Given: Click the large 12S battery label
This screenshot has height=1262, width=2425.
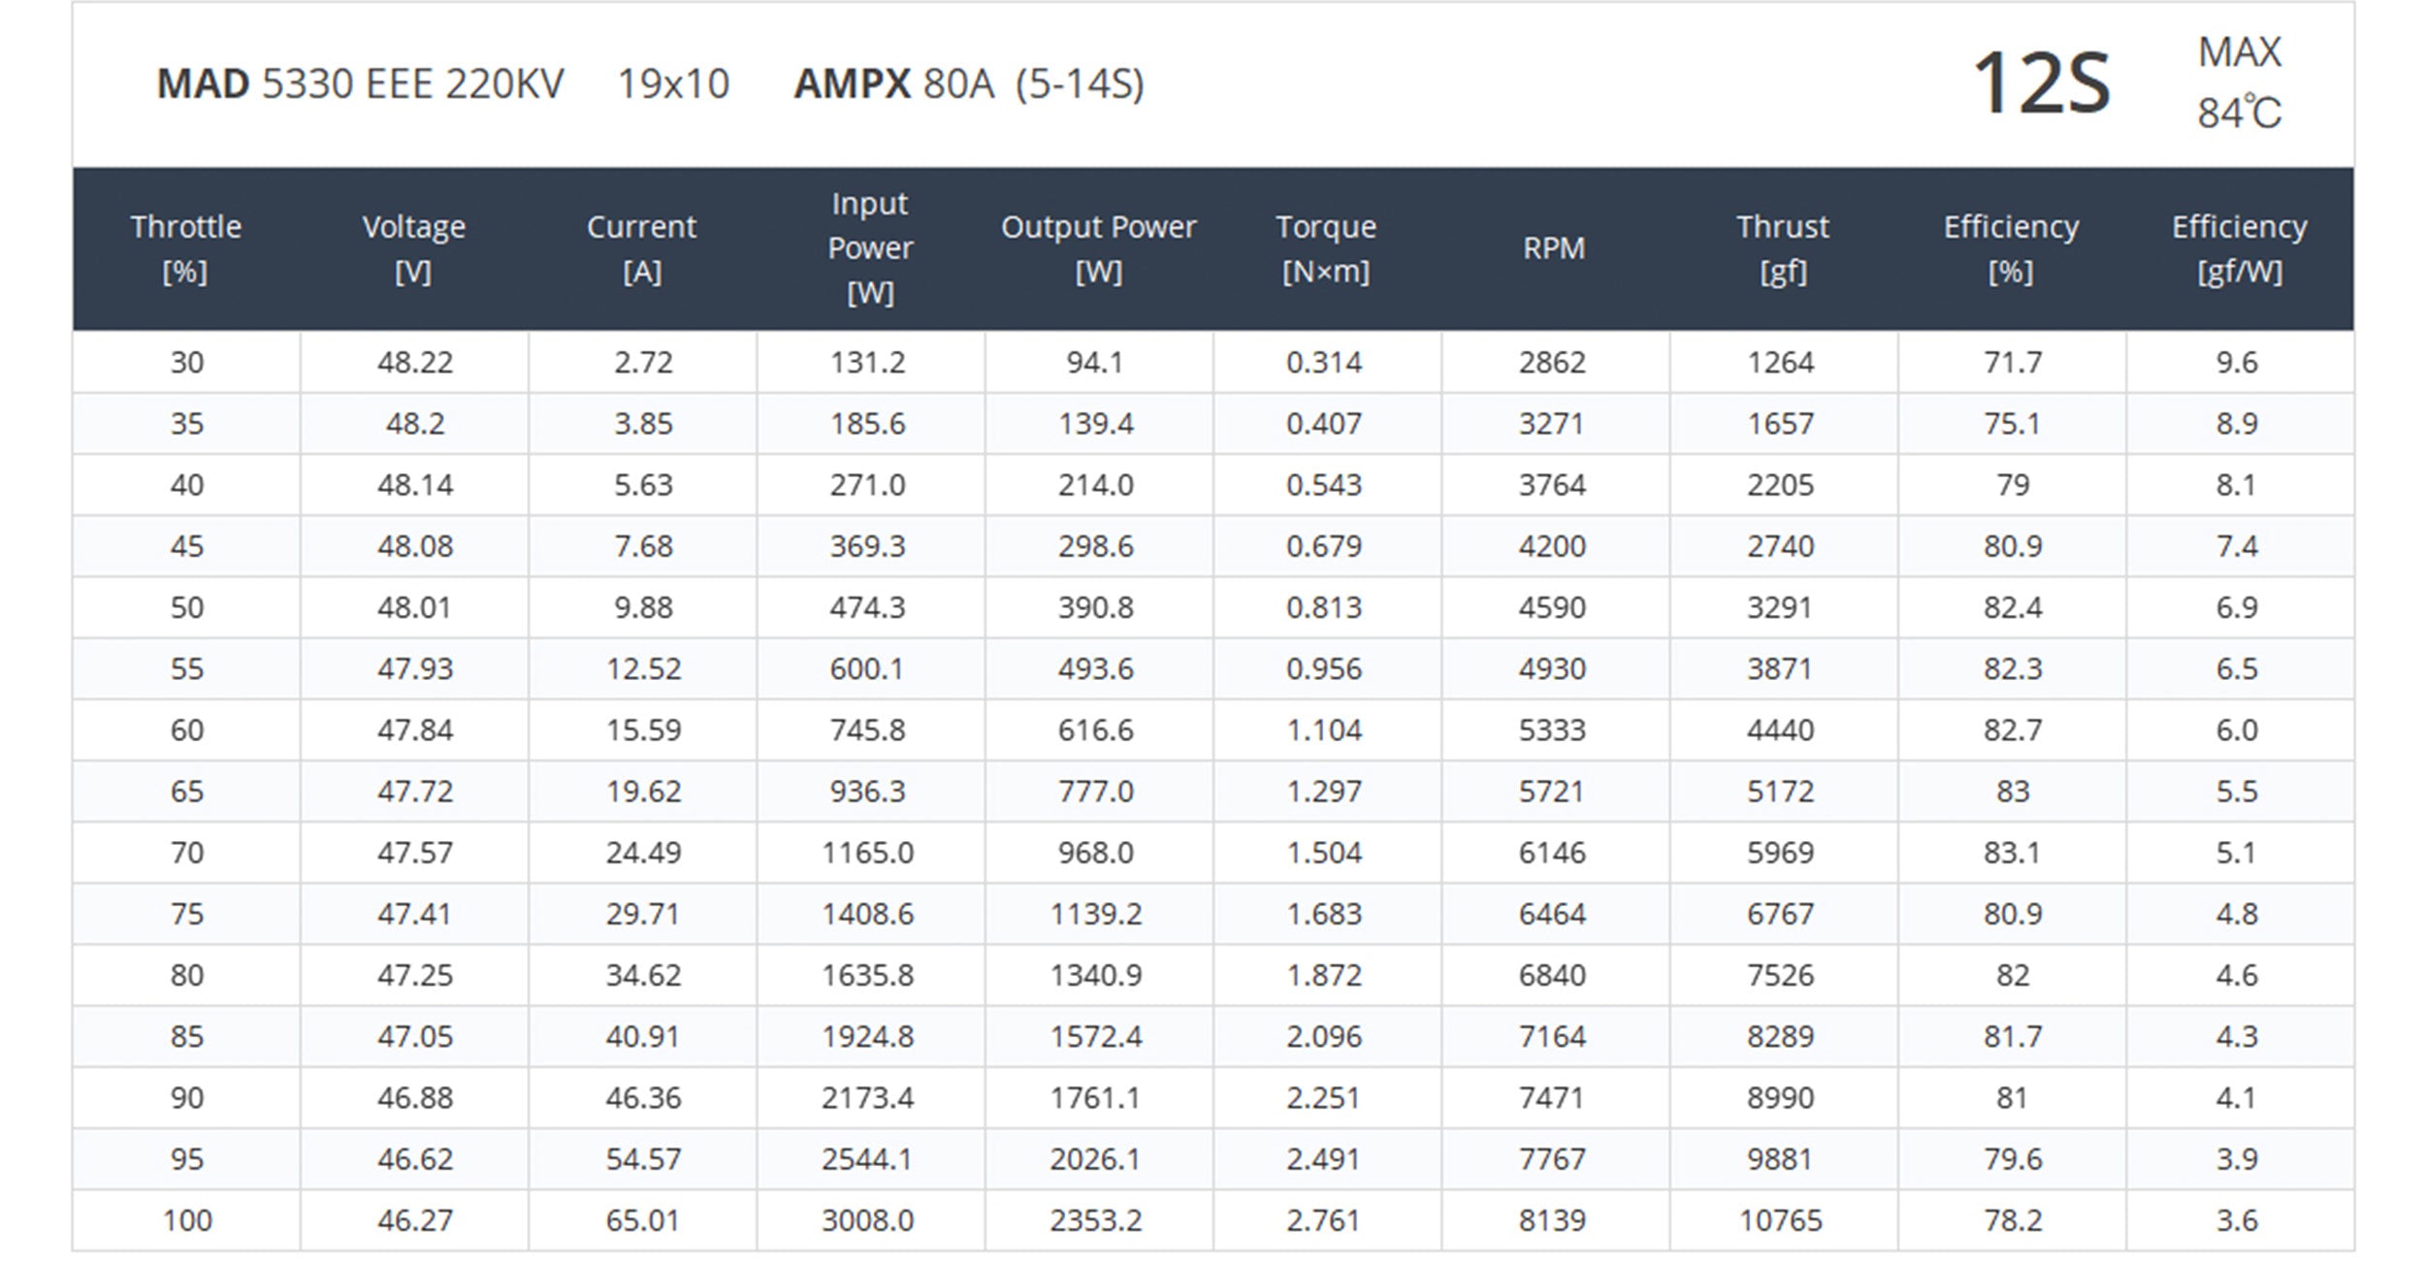Looking at the screenshot, I should 2041,84.
